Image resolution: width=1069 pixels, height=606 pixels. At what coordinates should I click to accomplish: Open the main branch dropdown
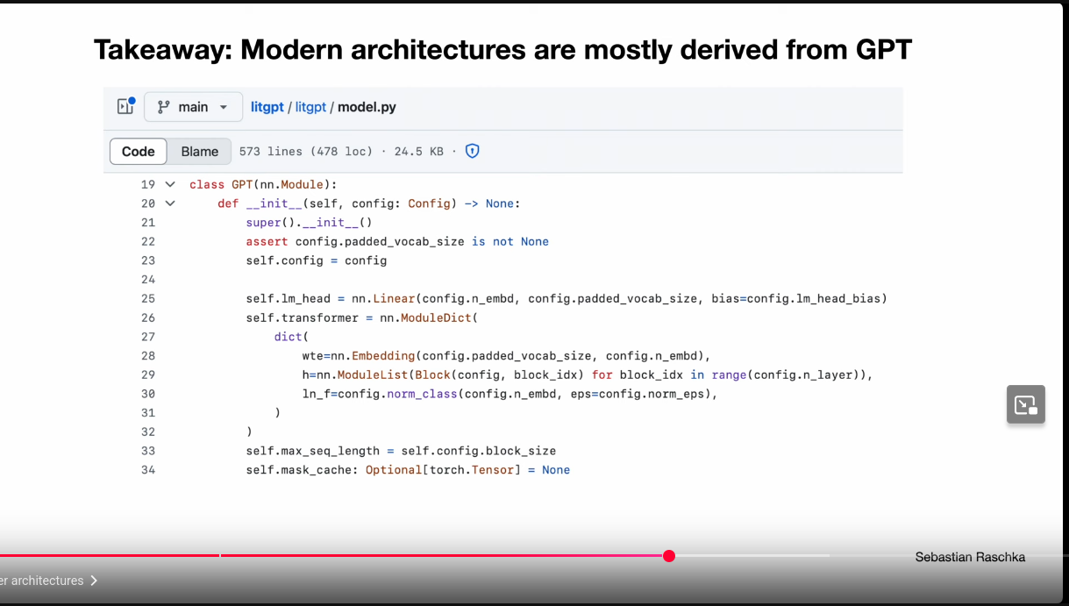[x=193, y=107]
